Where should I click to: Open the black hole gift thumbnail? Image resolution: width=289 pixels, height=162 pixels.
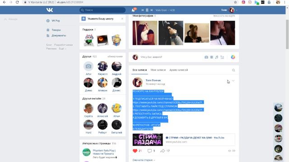(x=103, y=40)
